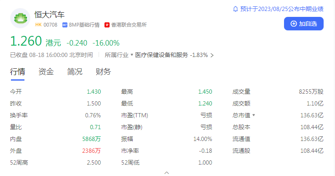This screenshot has width=335, height=176.
Task: Open the 预计于2023/08/25公布中期业绩 notice
Action: [282, 9]
